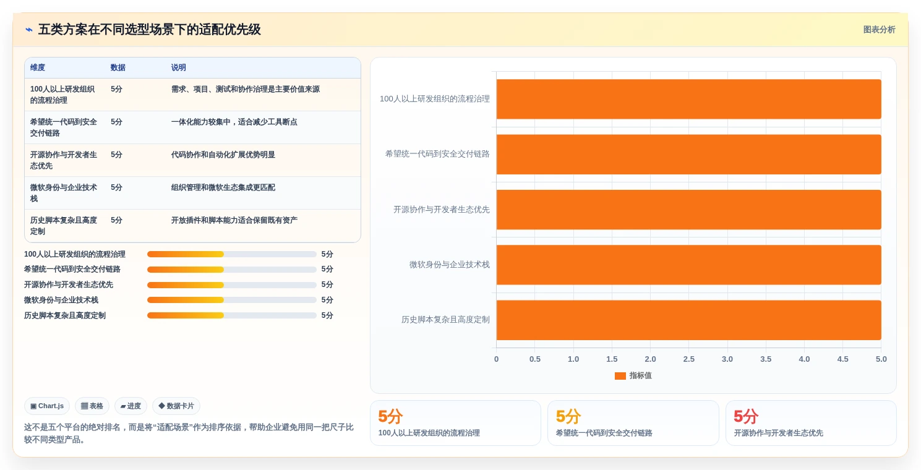921x470 pixels.
Task: Click the y-axis label 微软身份与企业技术栈
Action: pos(450,265)
